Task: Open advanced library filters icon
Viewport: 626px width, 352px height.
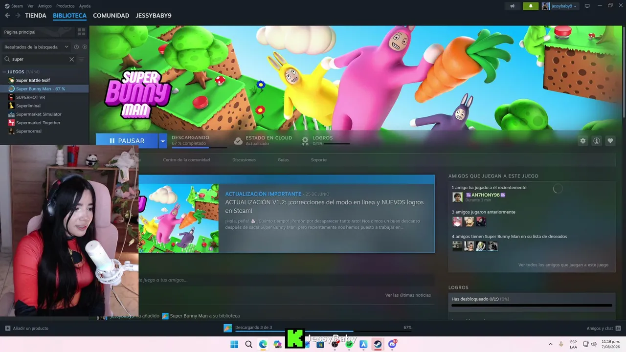Action: [82, 59]
